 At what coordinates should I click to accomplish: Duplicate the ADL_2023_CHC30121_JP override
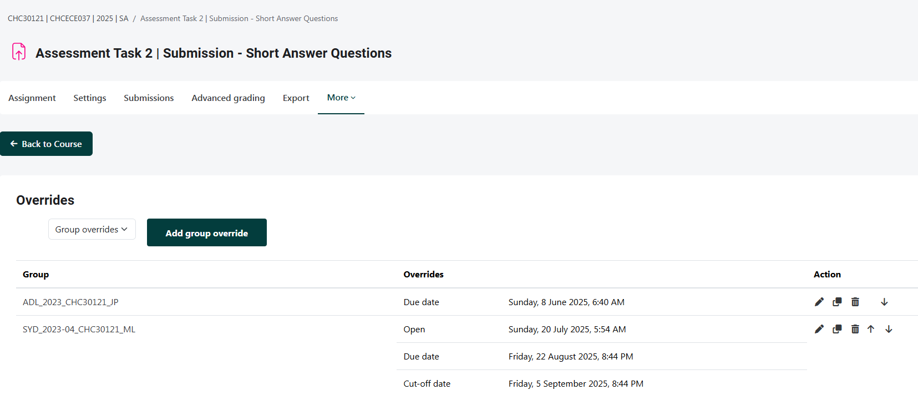click(837, 302)
